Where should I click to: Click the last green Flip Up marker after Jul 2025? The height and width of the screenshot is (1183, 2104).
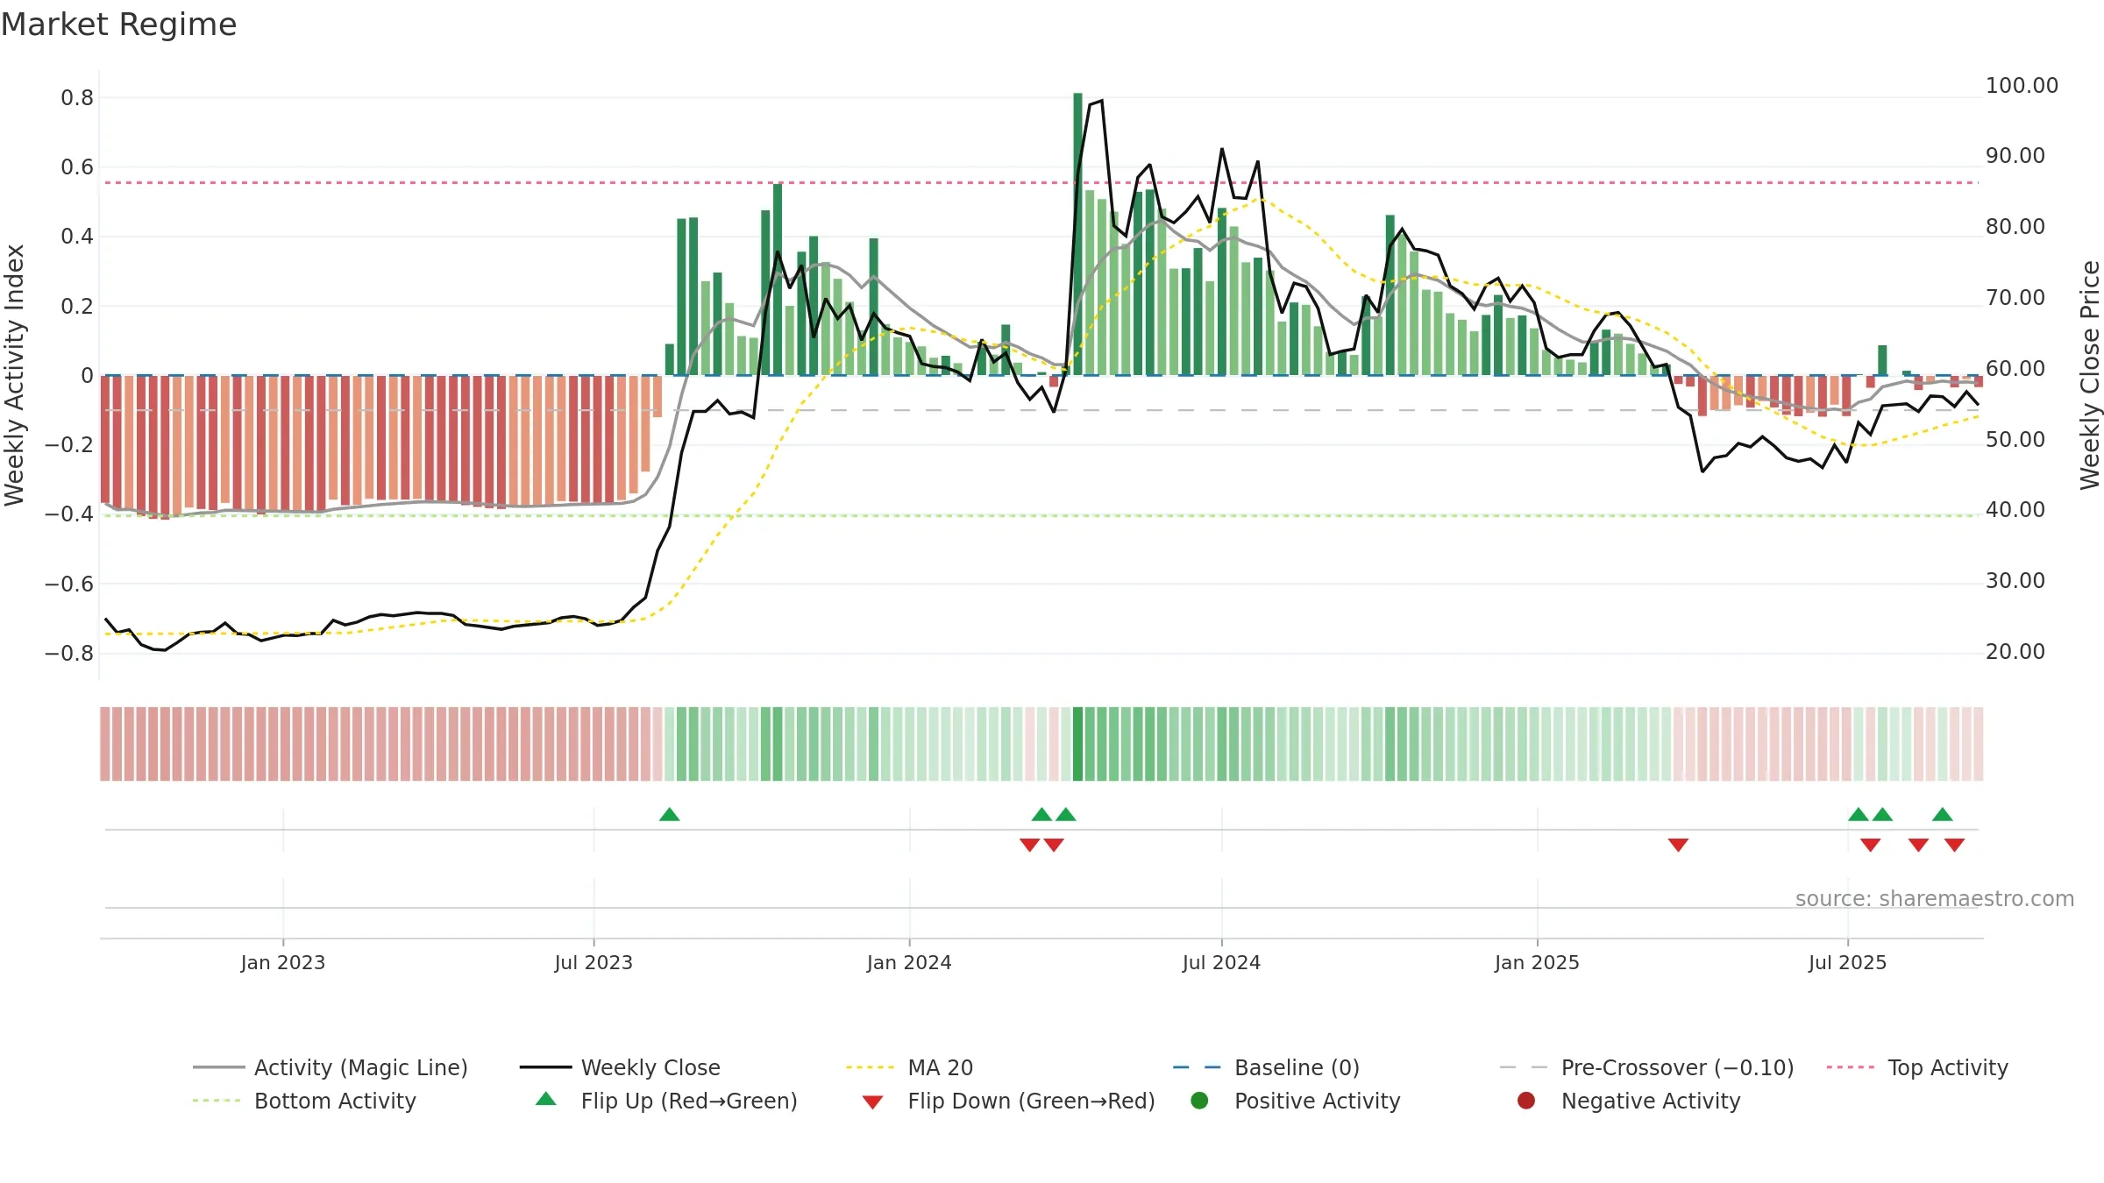pyautogui.click(x=1943, y=815)
